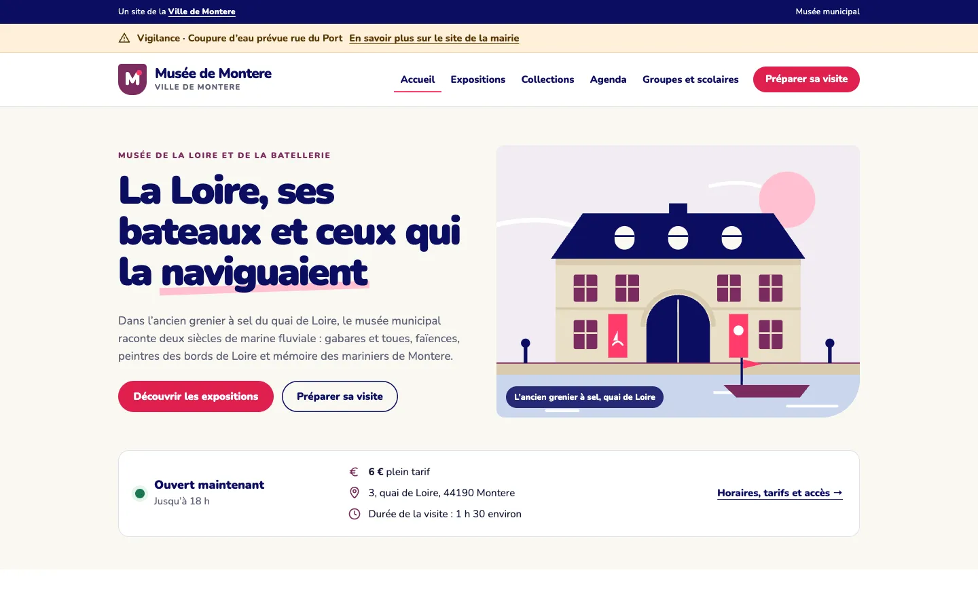Click the museum building illustration
Screen dimensions: 978x611
tap(678, 281)
